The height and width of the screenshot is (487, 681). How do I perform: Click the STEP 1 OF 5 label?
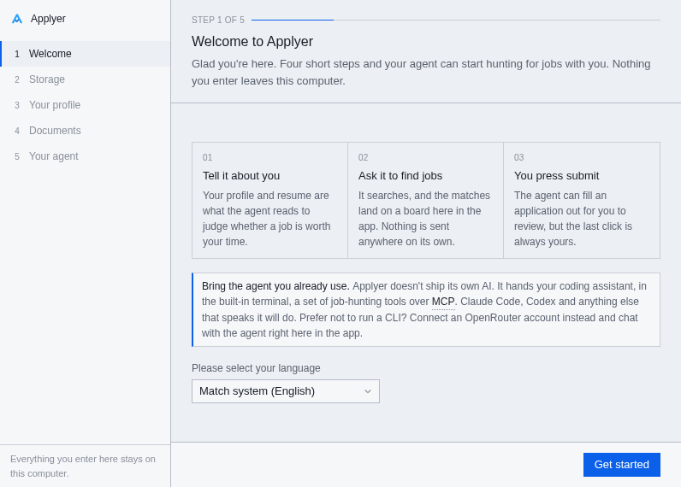point(218,20)
